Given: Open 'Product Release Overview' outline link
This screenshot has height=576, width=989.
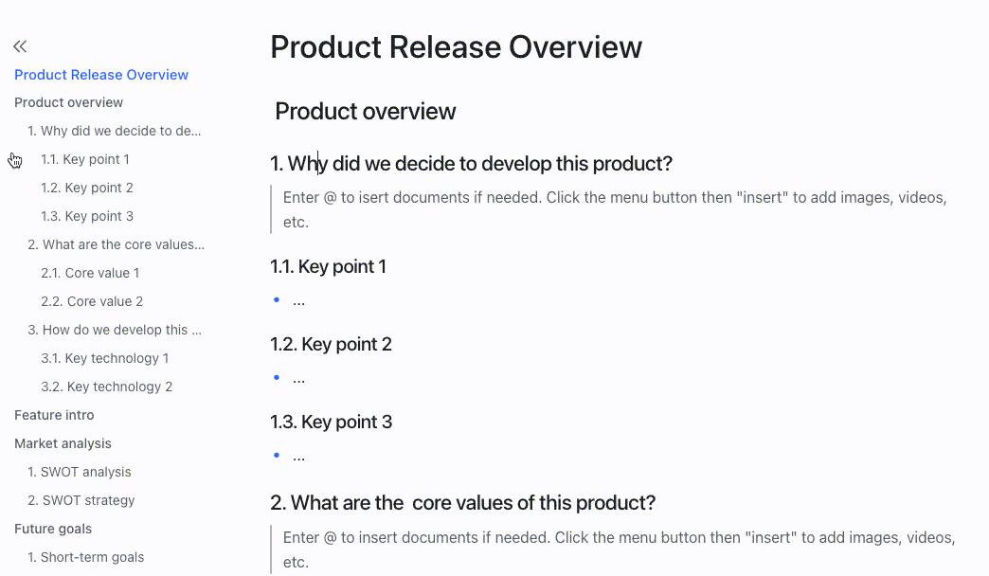Looking at the screenshot, I should click(x=101, y=75).
